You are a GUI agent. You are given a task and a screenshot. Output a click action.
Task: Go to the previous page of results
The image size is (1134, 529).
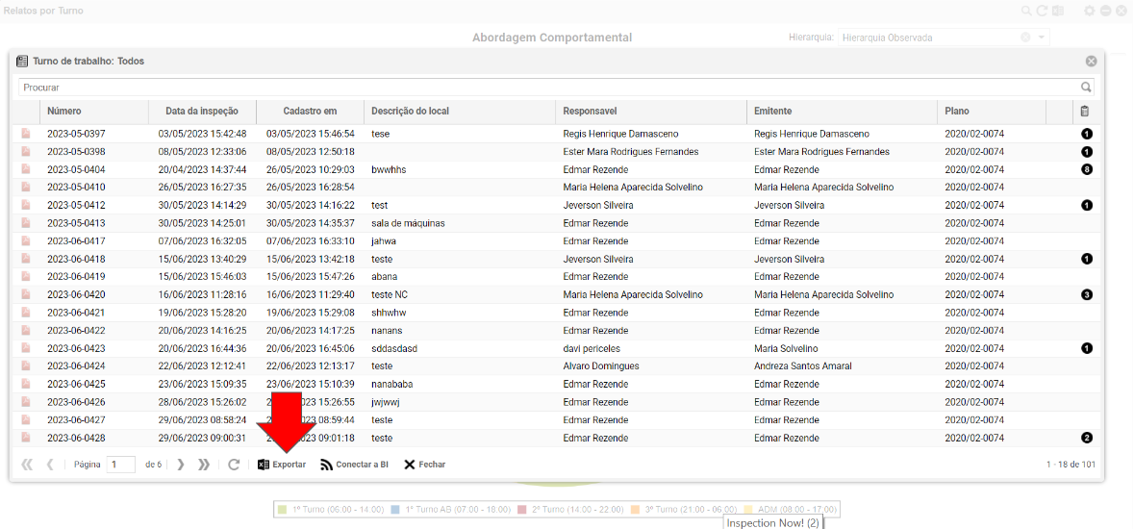pos(50,465)
